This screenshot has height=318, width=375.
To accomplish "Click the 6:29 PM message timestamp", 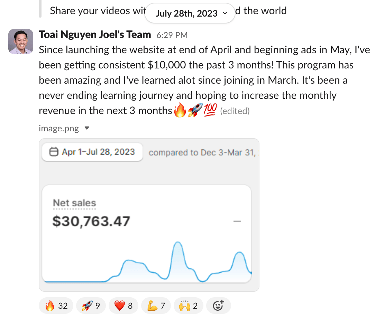I will click(172, 35).
